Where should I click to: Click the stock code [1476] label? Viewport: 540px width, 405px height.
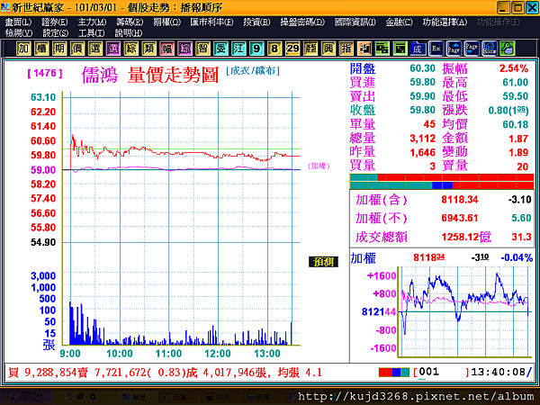45,73
